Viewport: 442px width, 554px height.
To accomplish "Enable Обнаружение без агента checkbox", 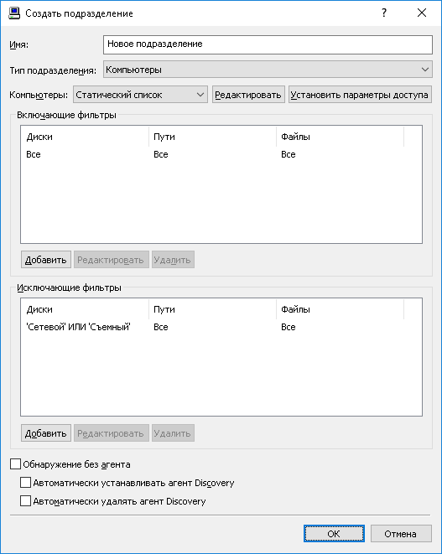I will pyautogui.click(x=16, y=464).
